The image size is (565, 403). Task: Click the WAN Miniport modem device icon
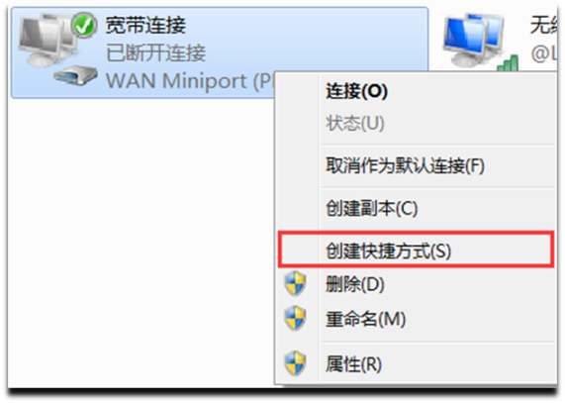75,74
